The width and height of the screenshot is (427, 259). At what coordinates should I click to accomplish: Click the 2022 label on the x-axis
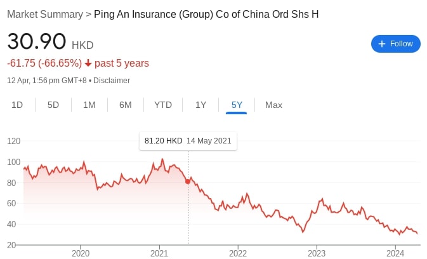pos(238,253)
